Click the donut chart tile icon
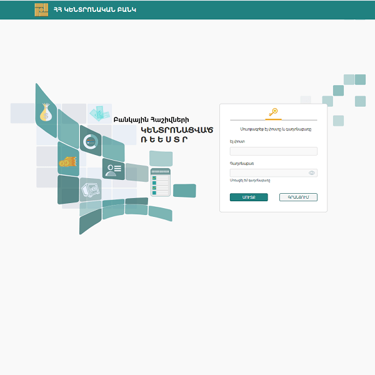The height and width of the screenshot is (375, 375). point(91,142)
